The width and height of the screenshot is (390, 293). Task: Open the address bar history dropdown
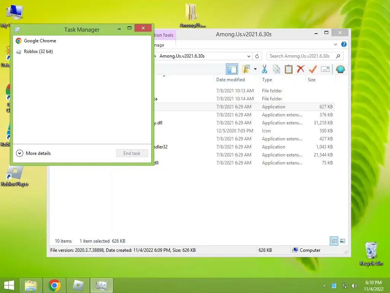click(x=248, y=56)
